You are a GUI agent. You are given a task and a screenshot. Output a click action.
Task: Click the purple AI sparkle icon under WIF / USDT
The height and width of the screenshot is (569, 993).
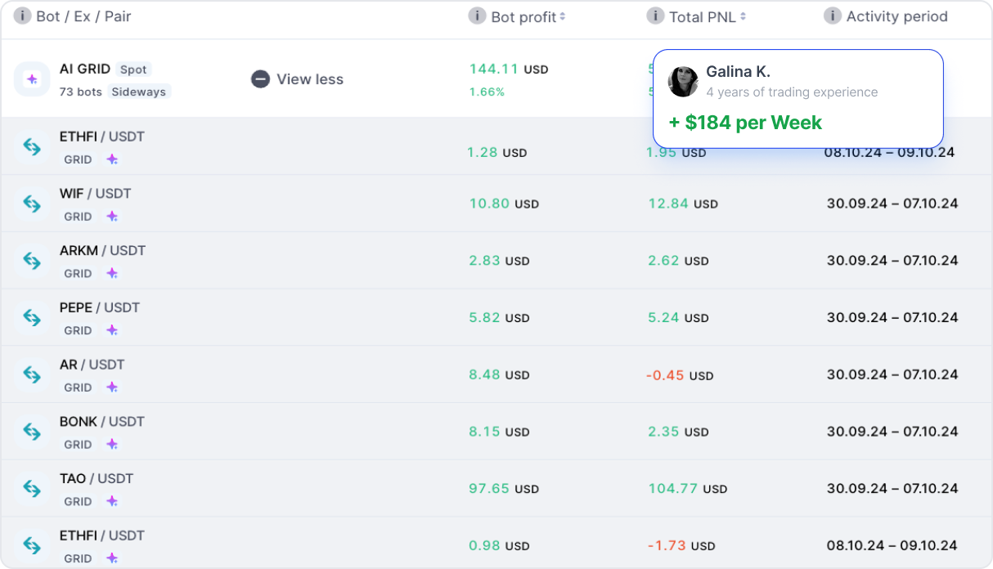[x=112, y=217]
